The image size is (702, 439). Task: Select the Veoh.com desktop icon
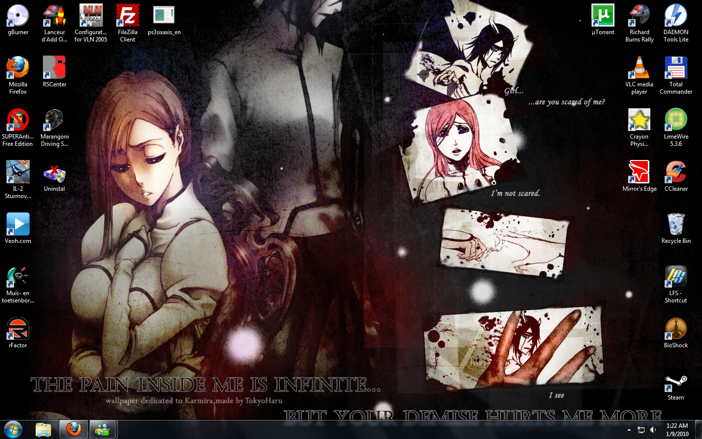(x=18, y=228)
